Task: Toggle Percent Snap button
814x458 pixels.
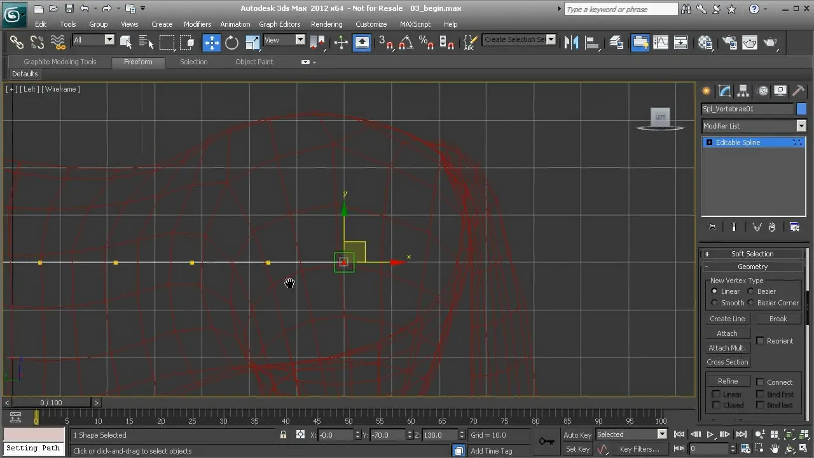Action: [426, 43]
